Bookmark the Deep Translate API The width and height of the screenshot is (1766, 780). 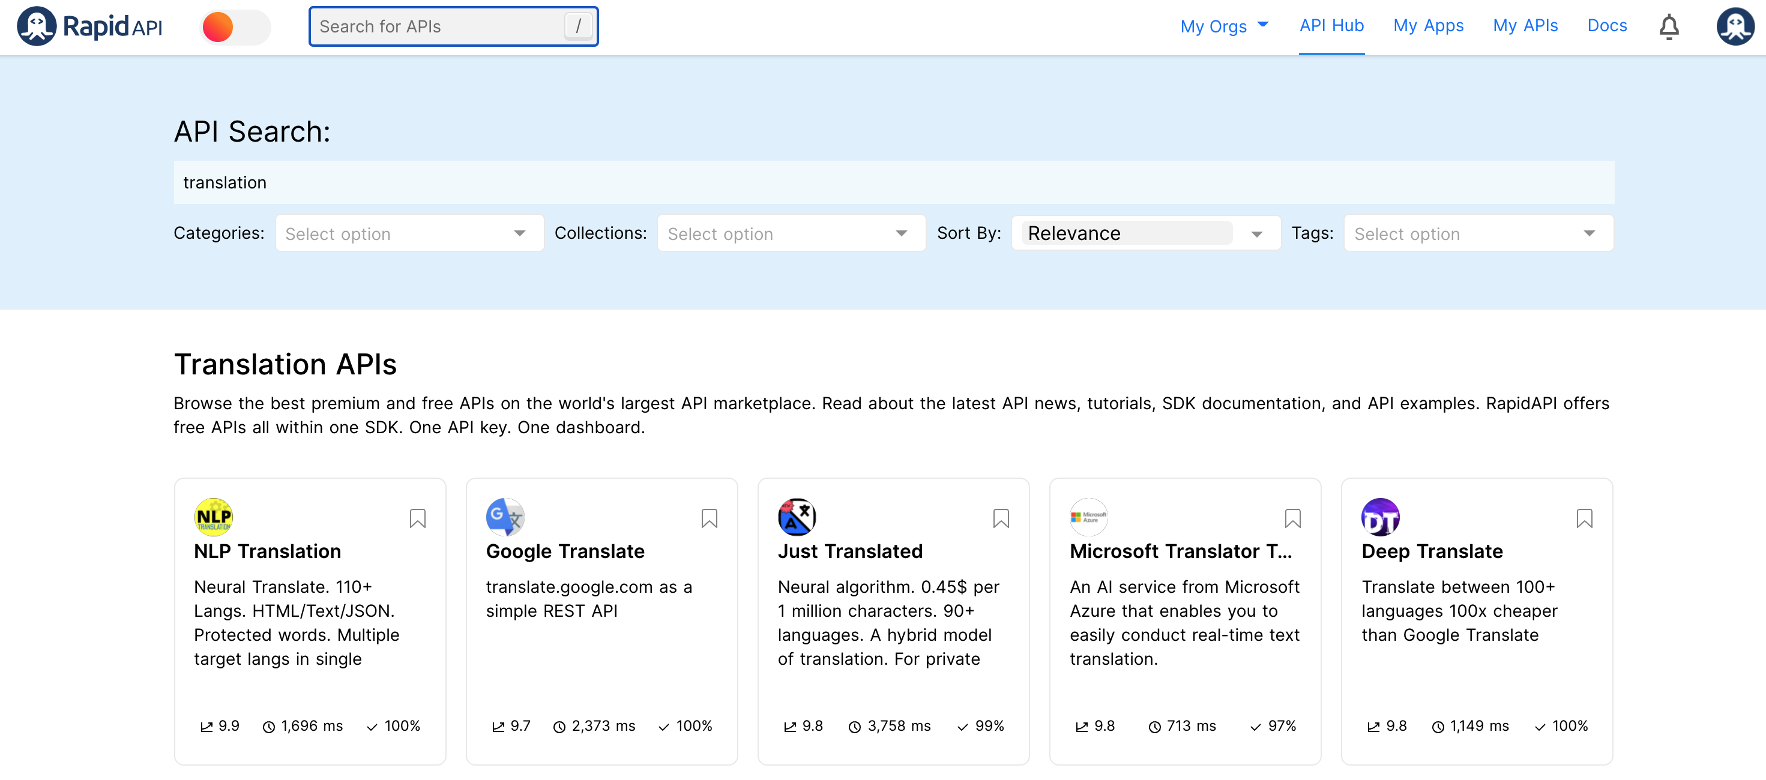[x=1584, y=518]
